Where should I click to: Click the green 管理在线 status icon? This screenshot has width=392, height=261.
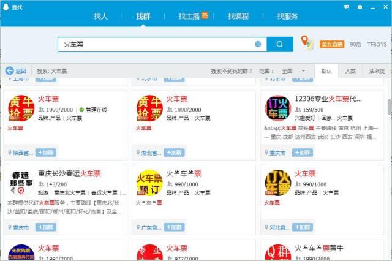(x=81, y=110)
